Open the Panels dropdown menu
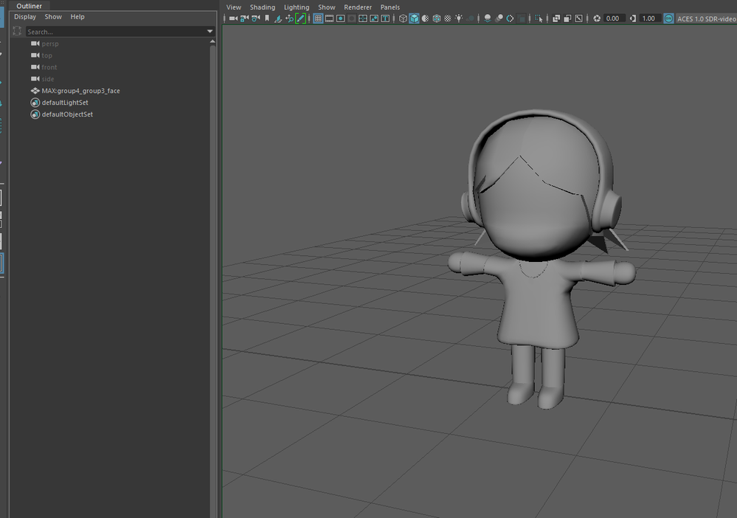737x518 pixels. click(390, 7)
